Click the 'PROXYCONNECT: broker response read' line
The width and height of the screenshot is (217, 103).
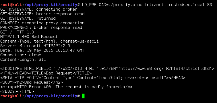coord(41,27)
